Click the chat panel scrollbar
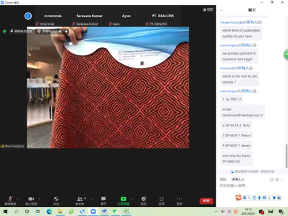288x216 pixels. pyautogui.click(x=286, y=156)
